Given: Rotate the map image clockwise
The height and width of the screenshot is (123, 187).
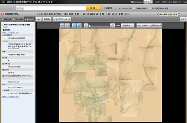Looking at the screenshot, I should 79,25.
